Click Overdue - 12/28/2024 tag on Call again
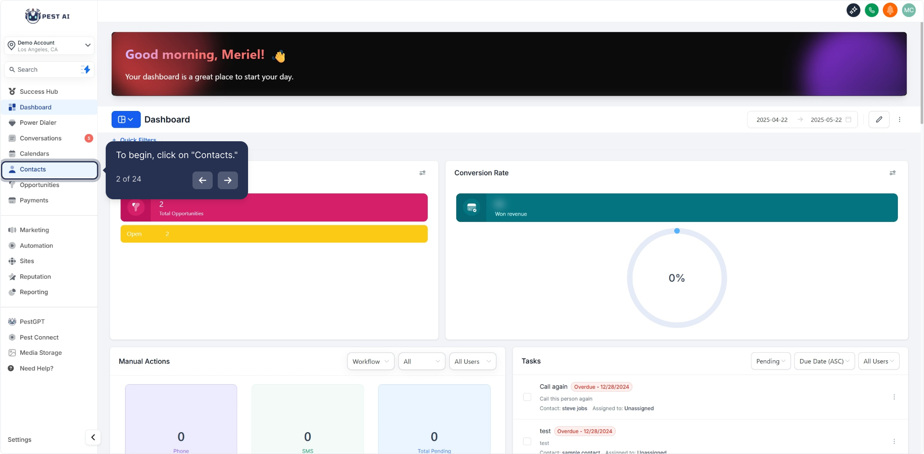The height and width of the screenshot is (454, 924). (x=601, y=387)
